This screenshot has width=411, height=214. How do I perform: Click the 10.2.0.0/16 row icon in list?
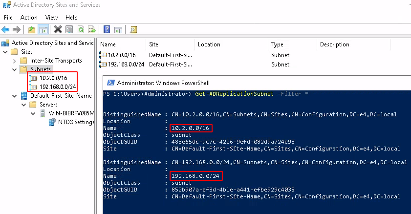(x=103, y=55)
